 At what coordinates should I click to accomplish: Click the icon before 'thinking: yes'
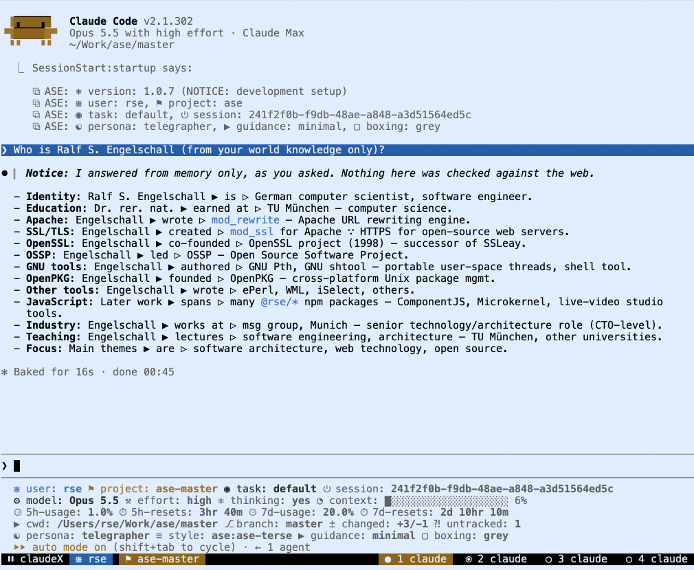coord(221,501)
